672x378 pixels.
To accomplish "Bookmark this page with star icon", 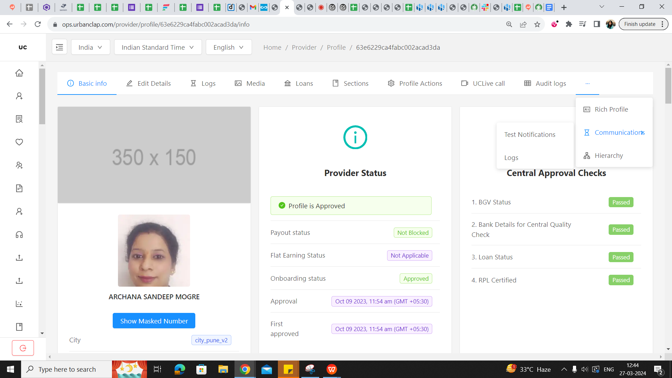I will [x=537, y=24].
